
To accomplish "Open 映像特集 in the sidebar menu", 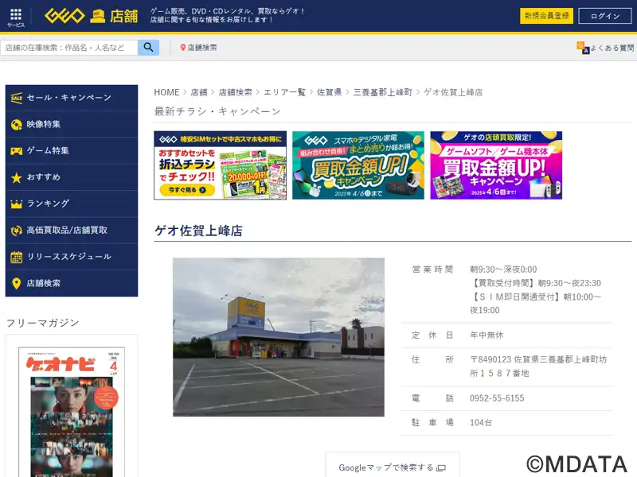I will point(72,125).
